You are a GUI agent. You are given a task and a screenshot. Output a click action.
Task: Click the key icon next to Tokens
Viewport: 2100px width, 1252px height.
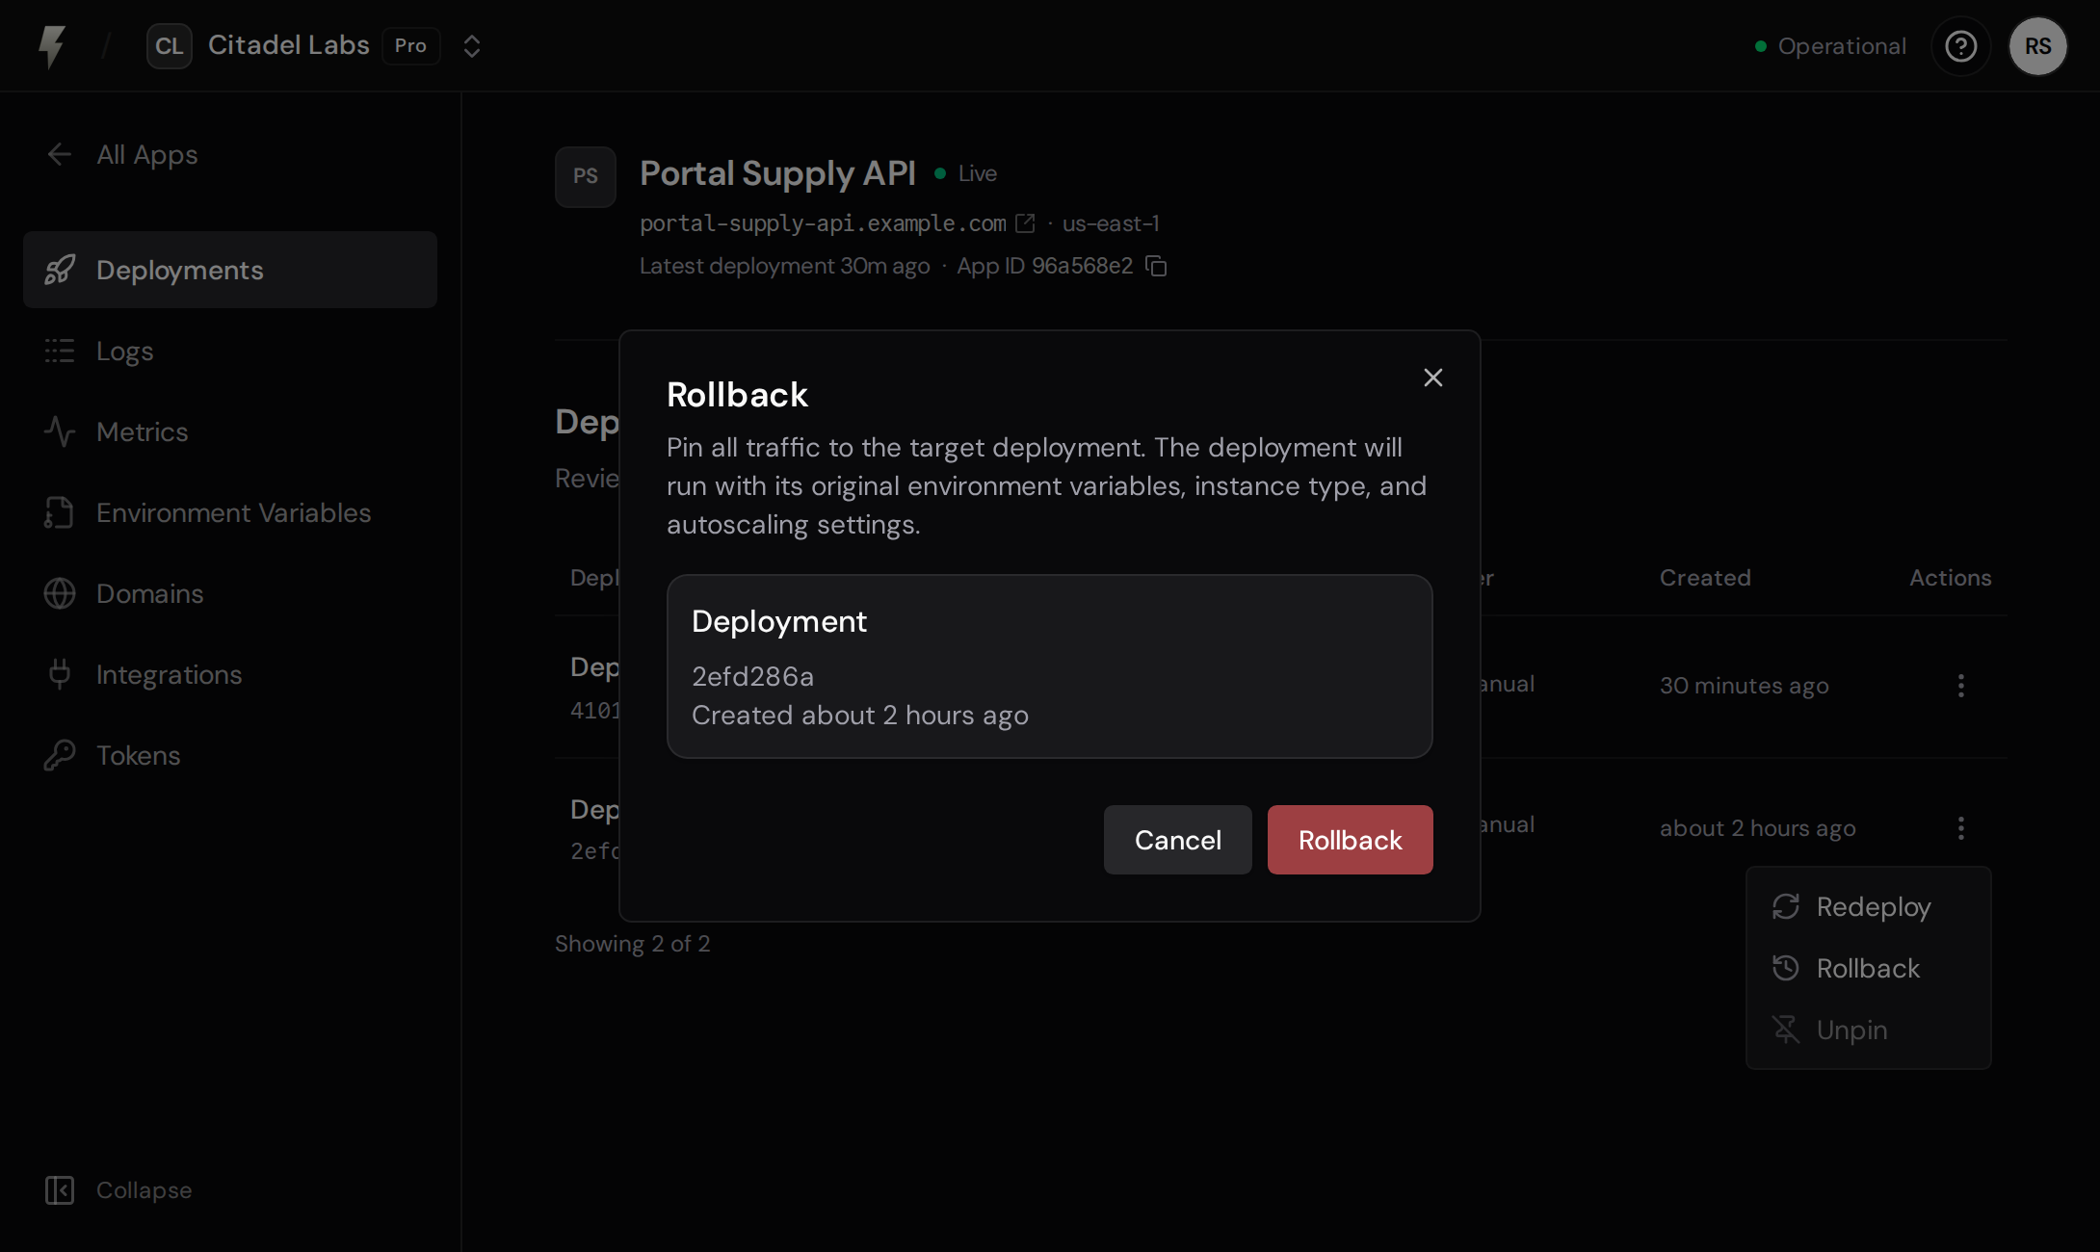[x=60, y=755]
